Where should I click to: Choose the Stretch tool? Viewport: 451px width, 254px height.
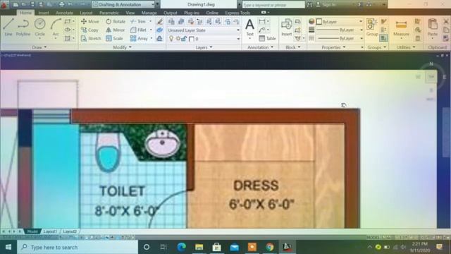(x=91, y=38)
